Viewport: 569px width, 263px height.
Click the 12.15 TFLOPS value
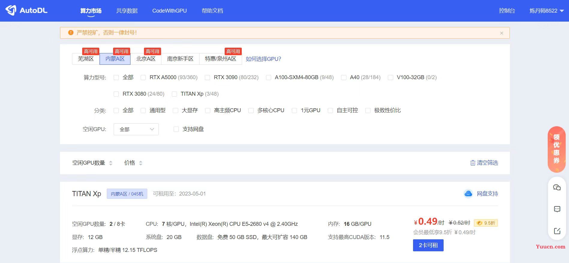pyautogui.click(x=139, y=250)
